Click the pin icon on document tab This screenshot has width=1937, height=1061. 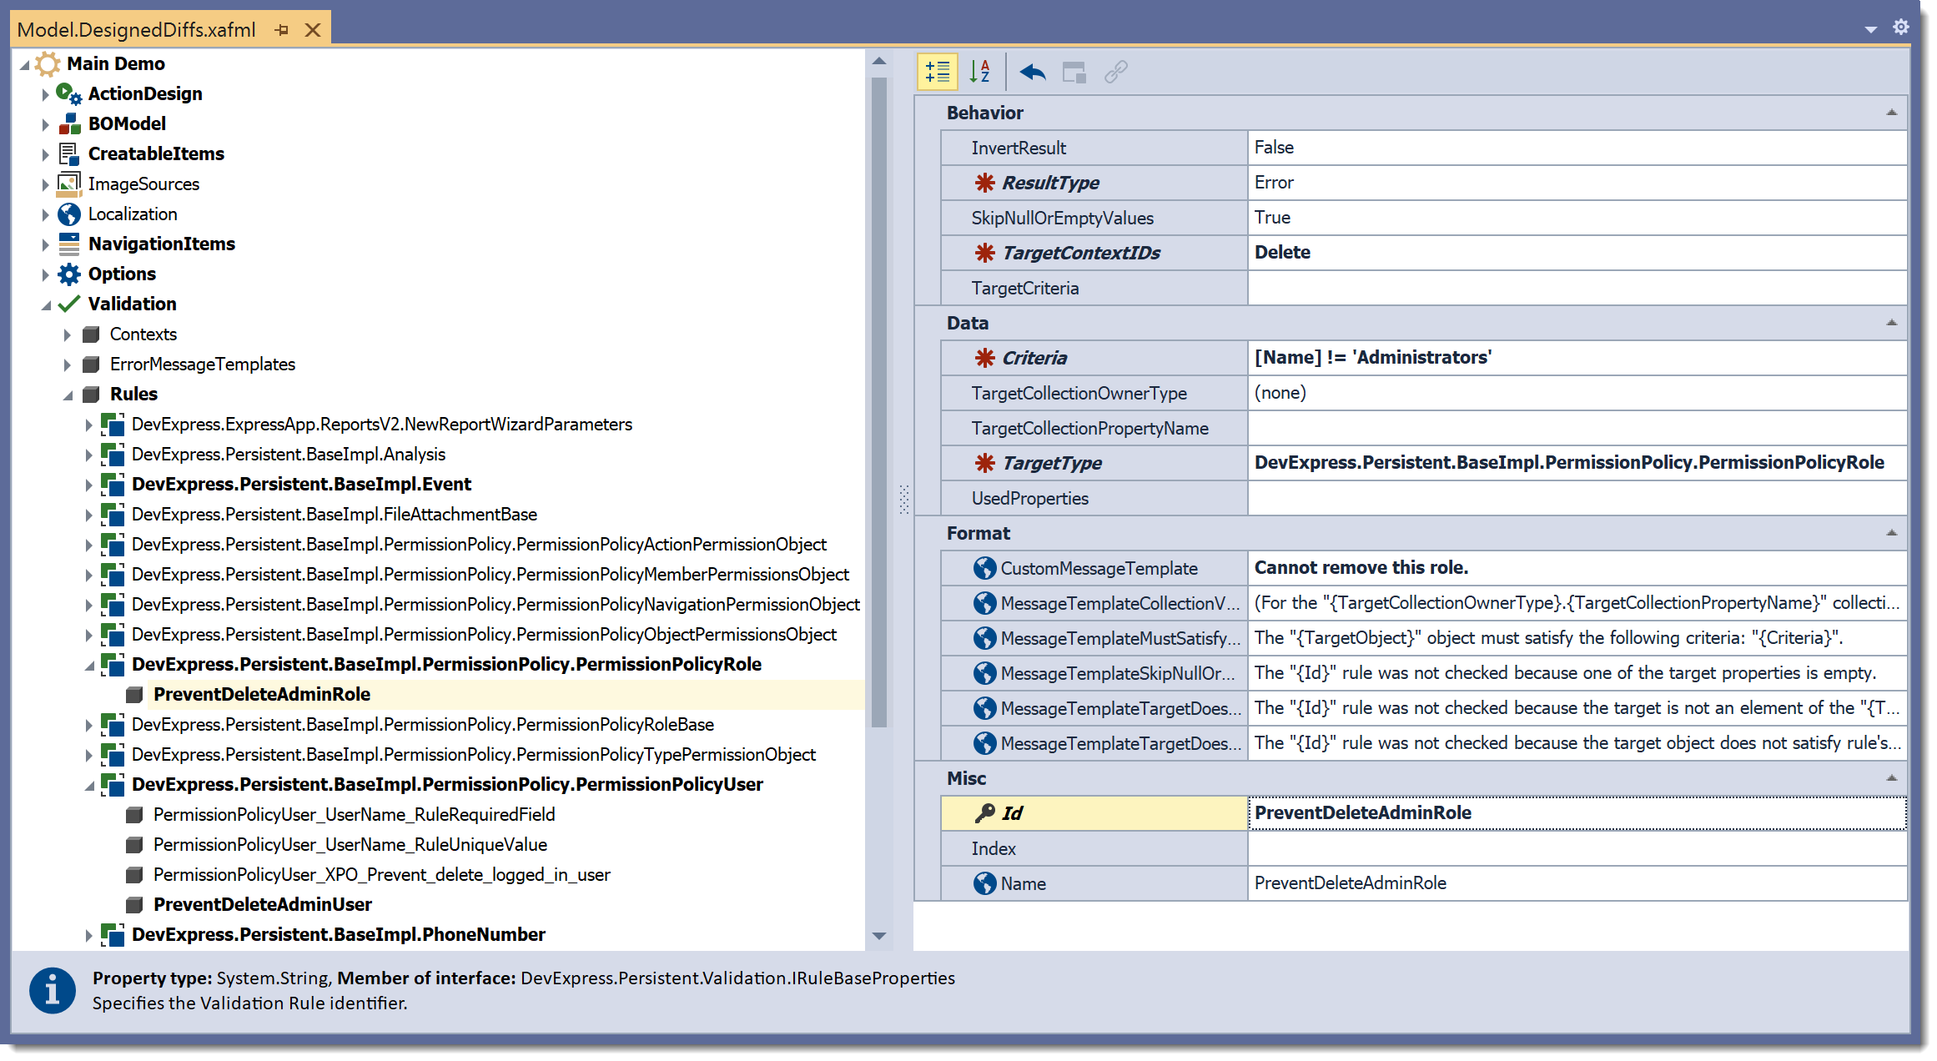click(282, 30)
